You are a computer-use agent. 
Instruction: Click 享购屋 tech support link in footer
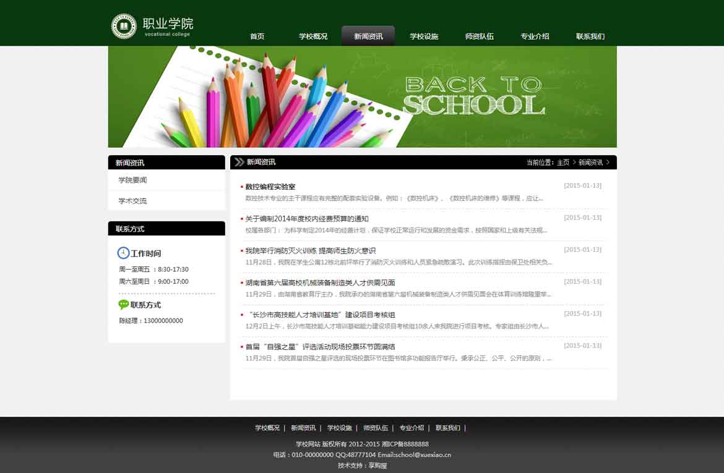377,466
